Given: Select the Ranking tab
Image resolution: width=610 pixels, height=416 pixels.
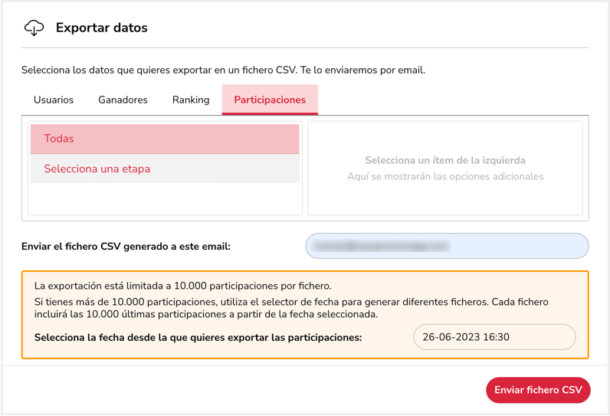Looking at the screenshot, I should [191, 100].
